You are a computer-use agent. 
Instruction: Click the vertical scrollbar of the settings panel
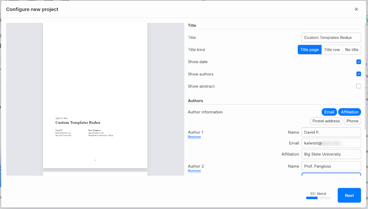click(x=365, y=76)
